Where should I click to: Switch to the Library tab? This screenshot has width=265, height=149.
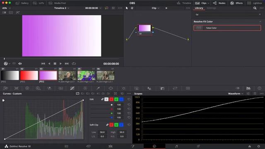click(199, 8)
